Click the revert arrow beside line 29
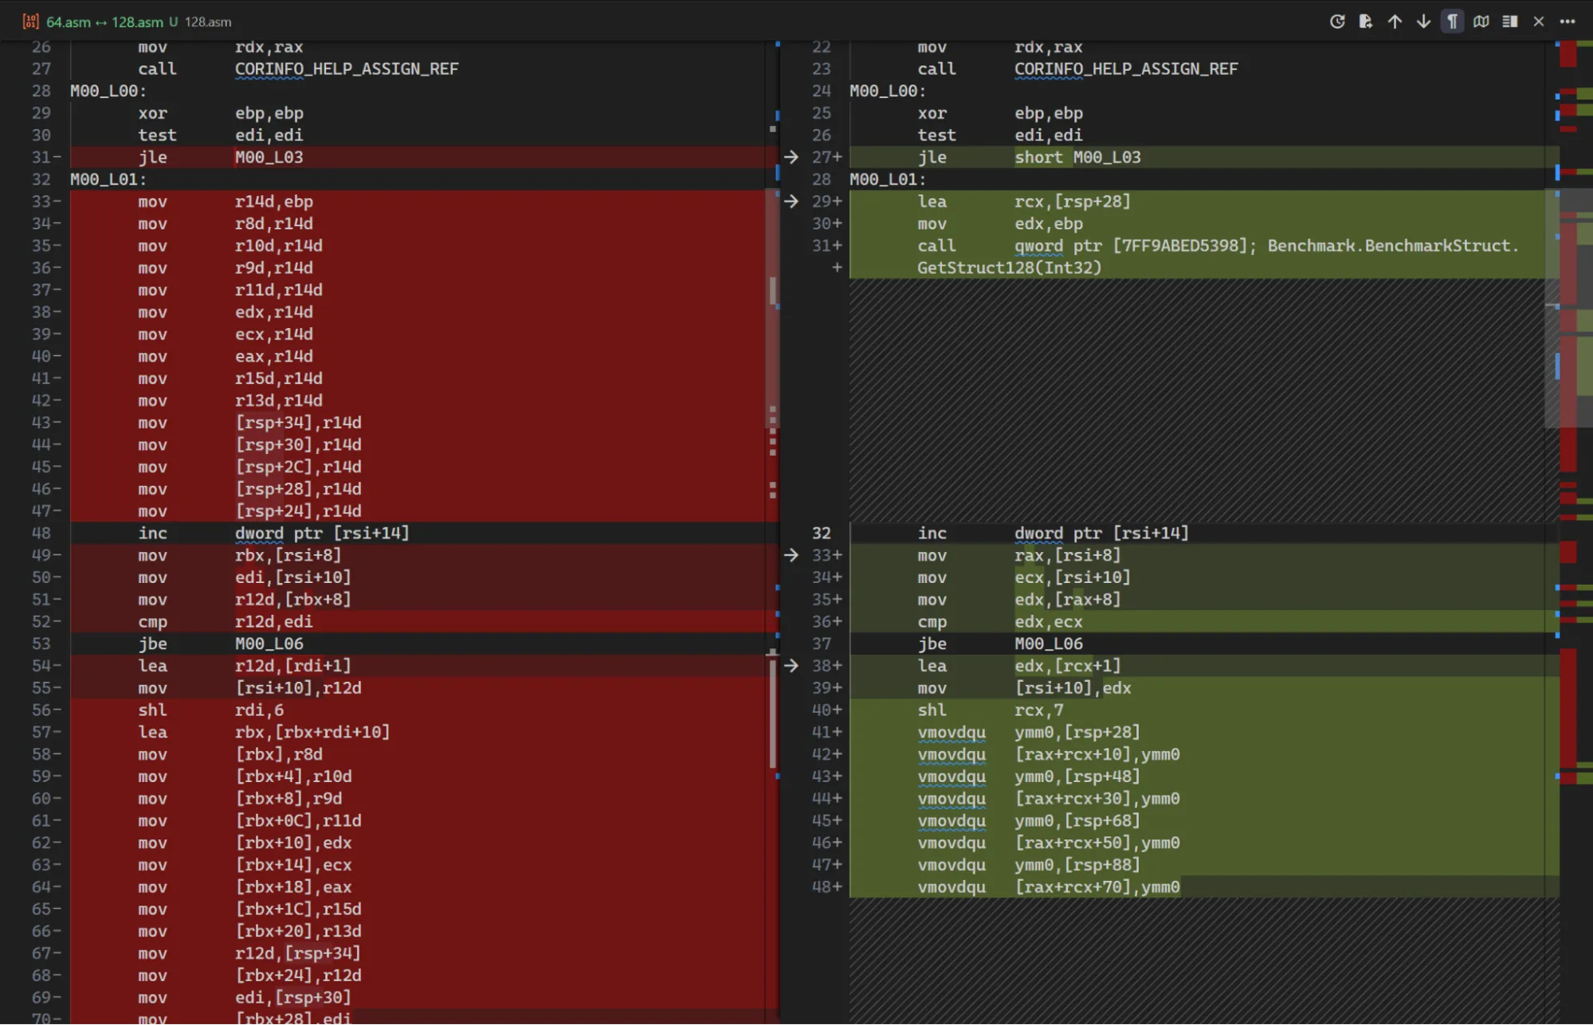The image size is (1593, 1025). (790, 201)
